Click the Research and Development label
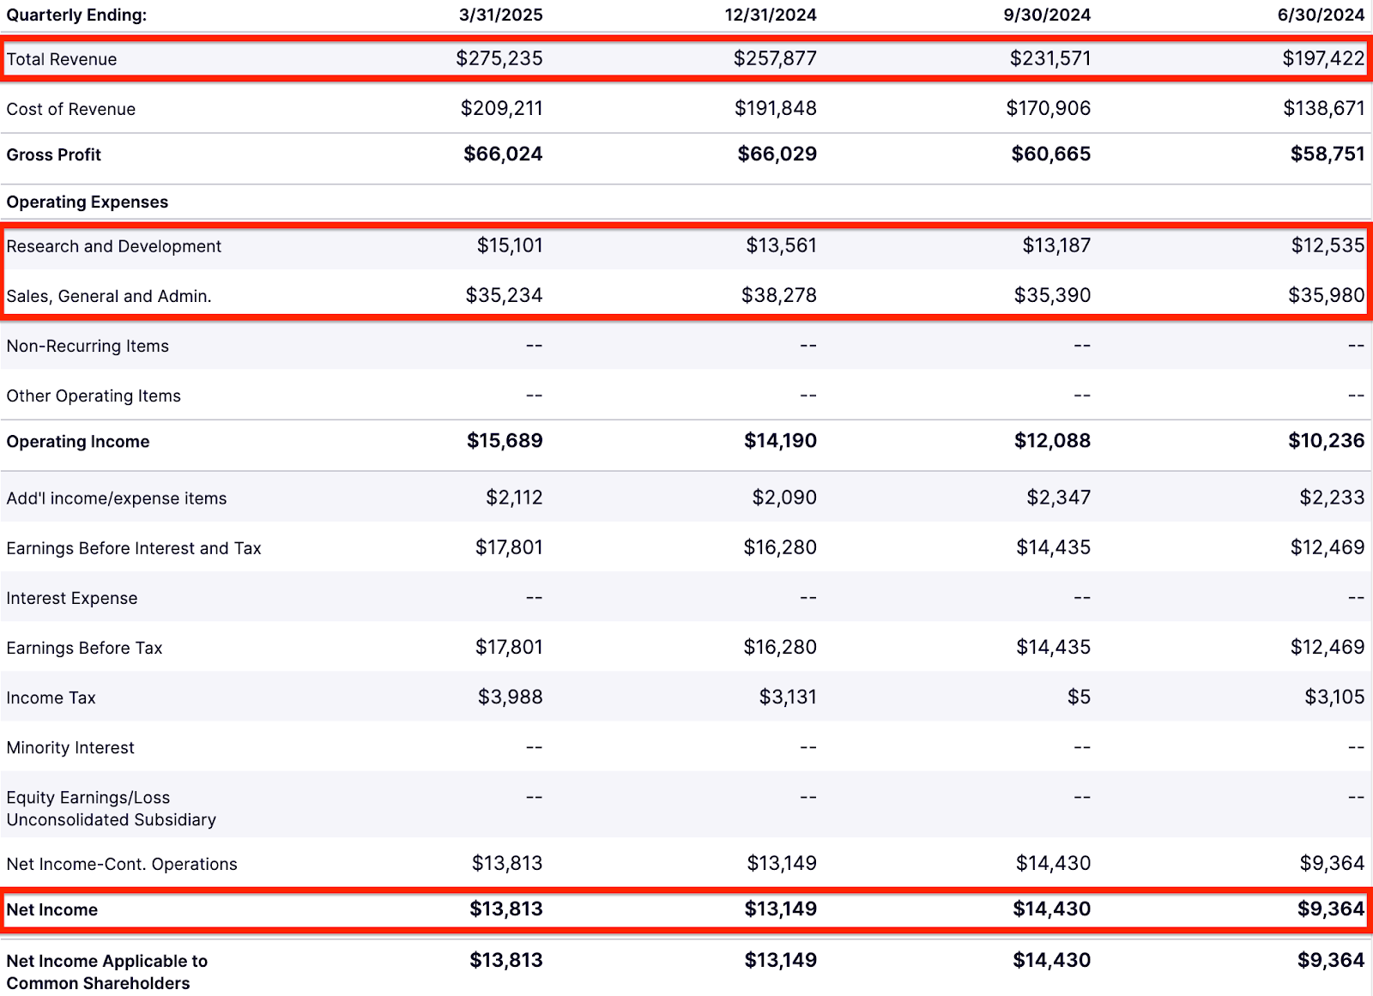1373x996 pixels. [114, 246]
